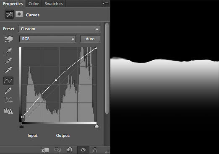Select the Curves adjustment icon
The height and width of the screenshot is (154, 219).
pos(9,14)
